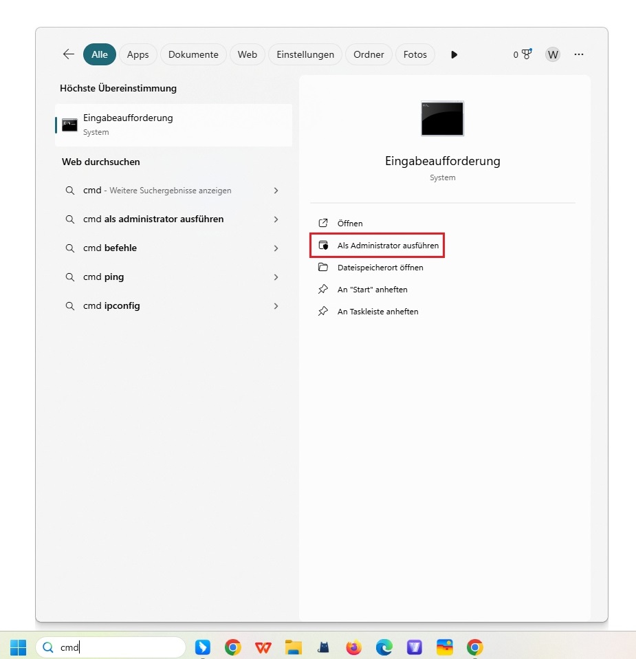Switch to the Ordner filter tab
636x659 pixels.
[369, 54]
